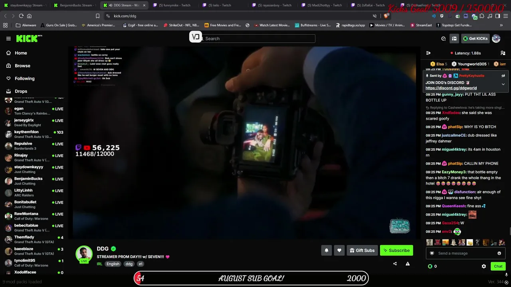Subscribe to DDG's channel
The width and height of the screenshot is (511, 287).
[396, 250]
